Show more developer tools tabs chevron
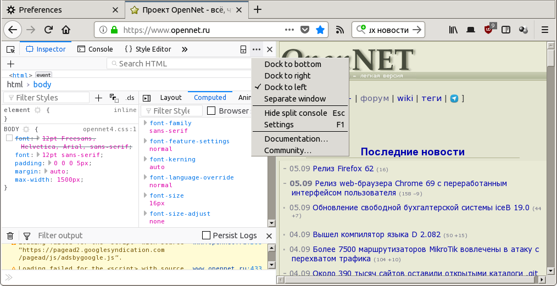 click(x=185, y=49)
